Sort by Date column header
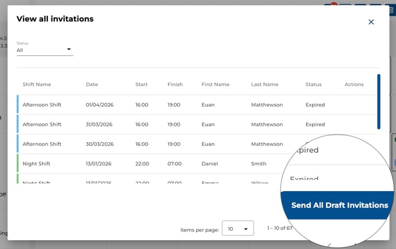 click(92, 84)
